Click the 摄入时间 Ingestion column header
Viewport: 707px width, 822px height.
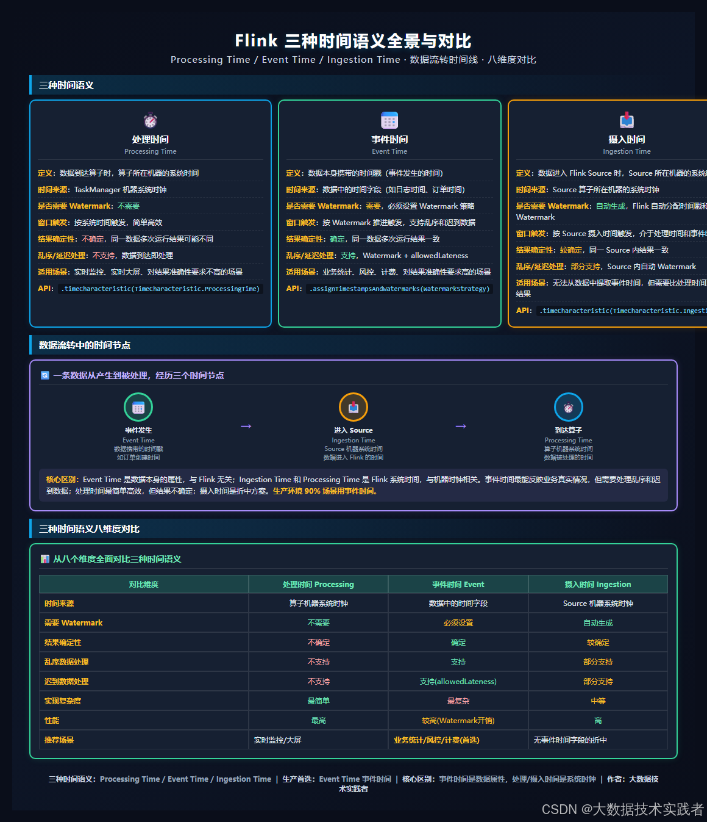[598, 585]
